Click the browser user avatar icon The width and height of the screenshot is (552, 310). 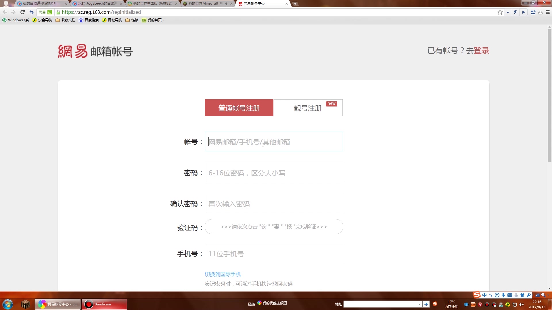tap(6, 3)
